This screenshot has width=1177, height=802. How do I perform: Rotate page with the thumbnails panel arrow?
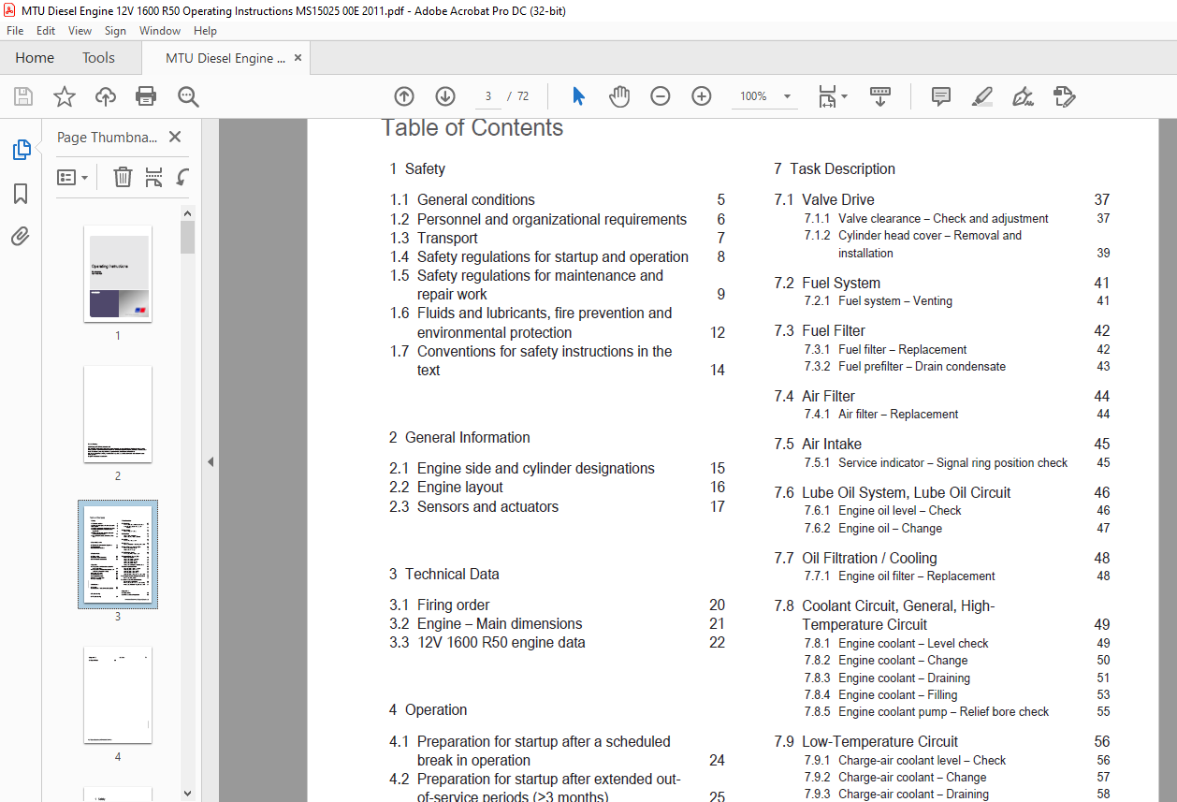click(183, 177)
